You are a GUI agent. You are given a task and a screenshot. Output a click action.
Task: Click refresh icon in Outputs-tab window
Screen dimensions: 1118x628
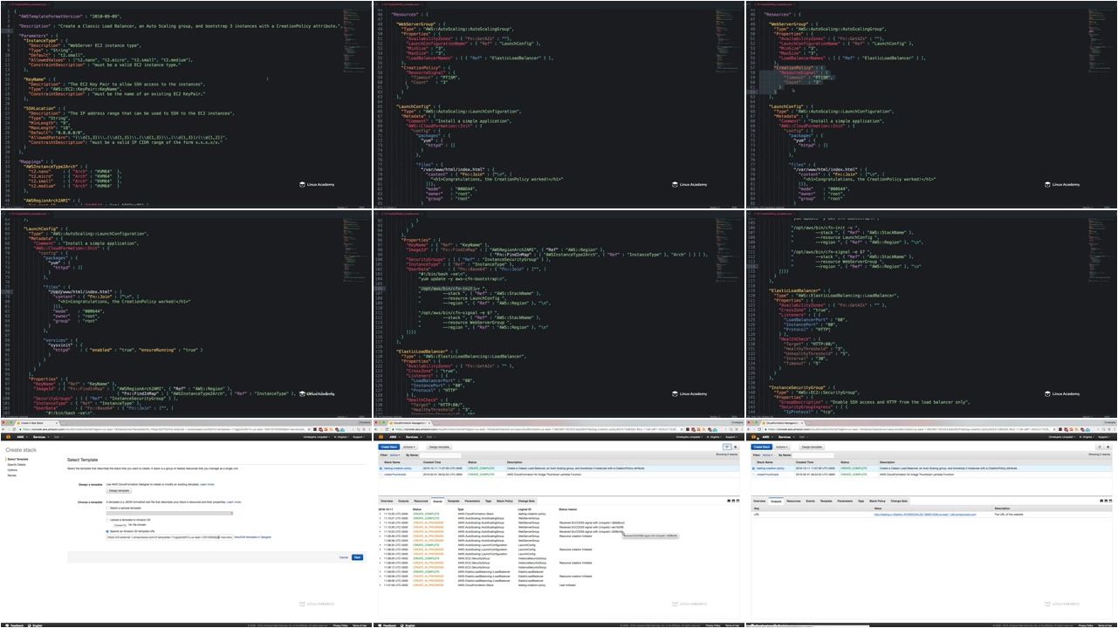1099,447
